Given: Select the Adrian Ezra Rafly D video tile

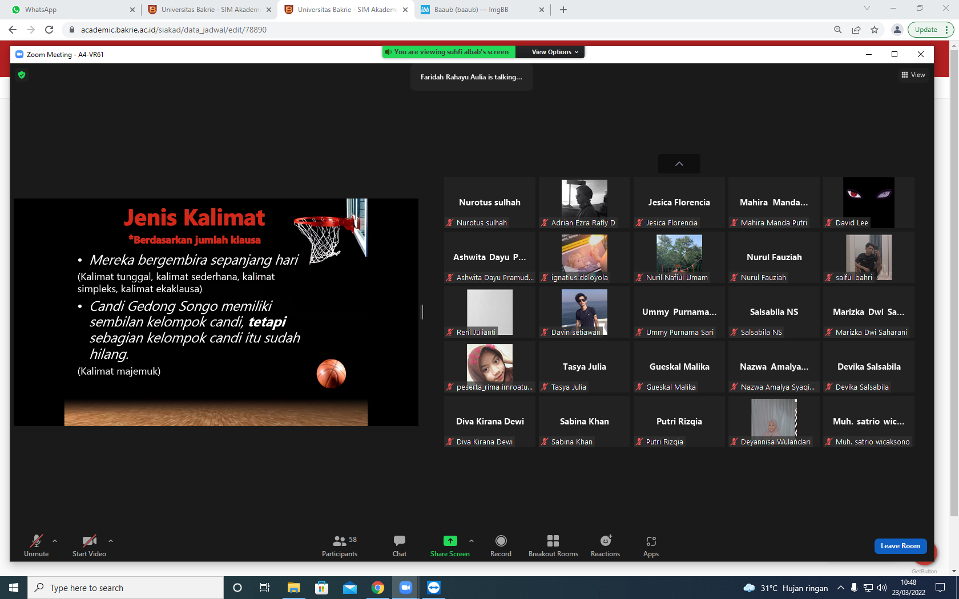Looking at the screenshot, I should (585, 203).
